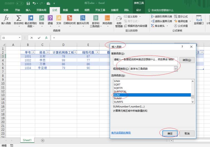Expand the function category combo box

pyautogui.click(x=176, y=69)
